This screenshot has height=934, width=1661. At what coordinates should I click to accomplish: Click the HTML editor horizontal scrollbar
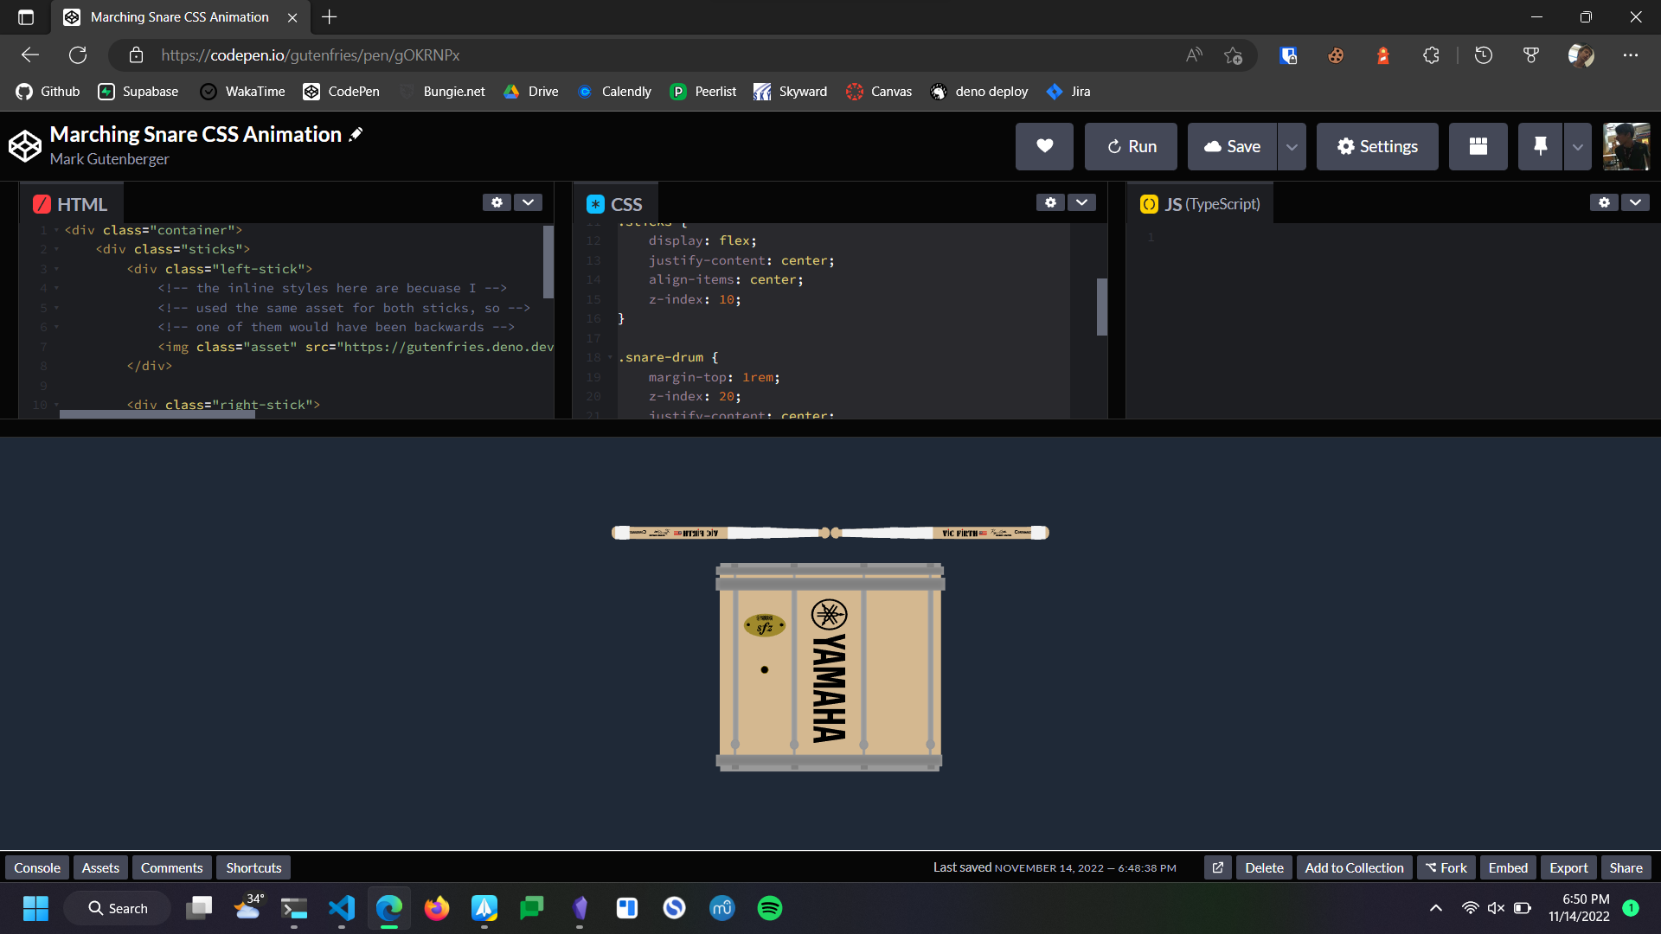tap(157, 414)
